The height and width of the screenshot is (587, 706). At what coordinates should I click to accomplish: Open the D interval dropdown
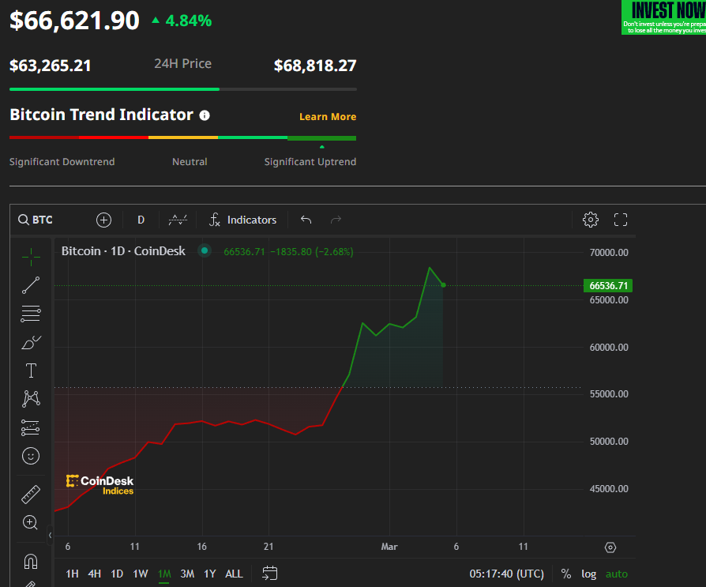tap(141, 220)
